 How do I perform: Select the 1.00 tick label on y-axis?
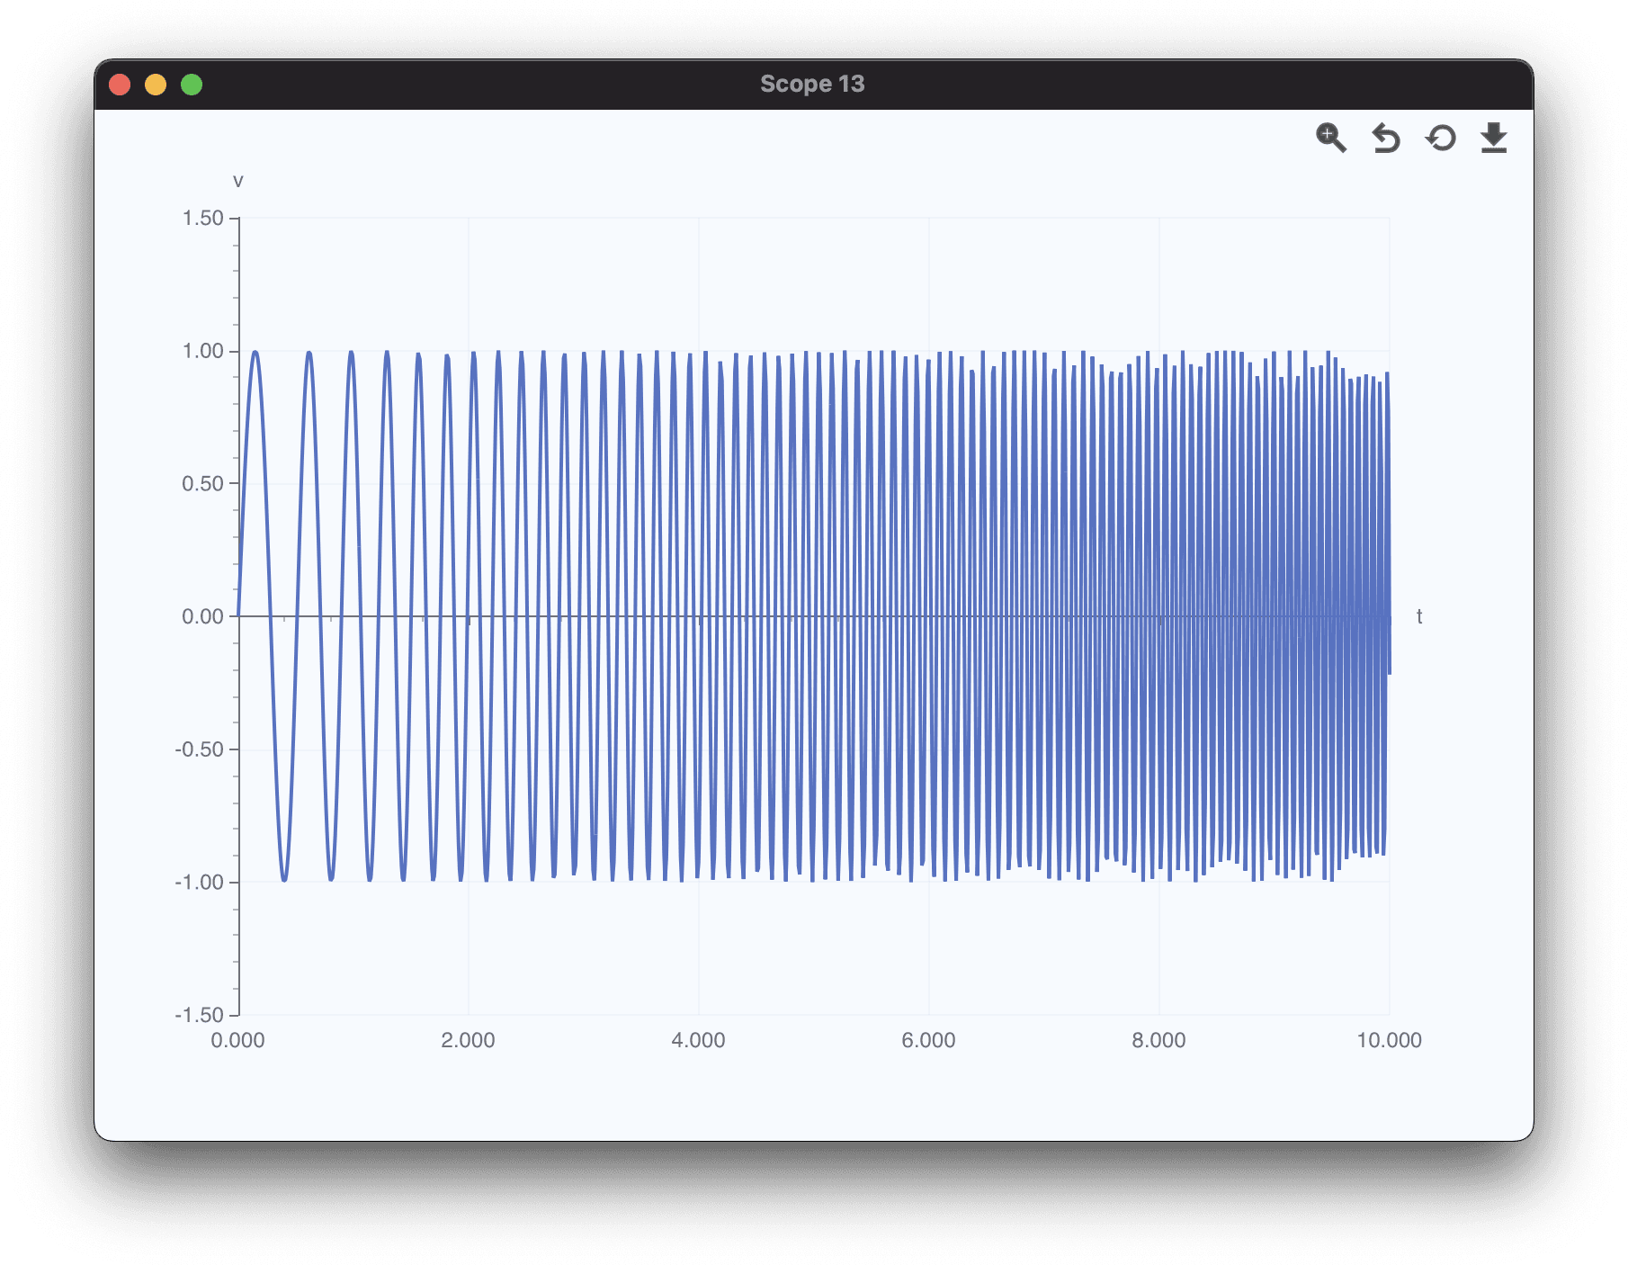coord(201,351)
